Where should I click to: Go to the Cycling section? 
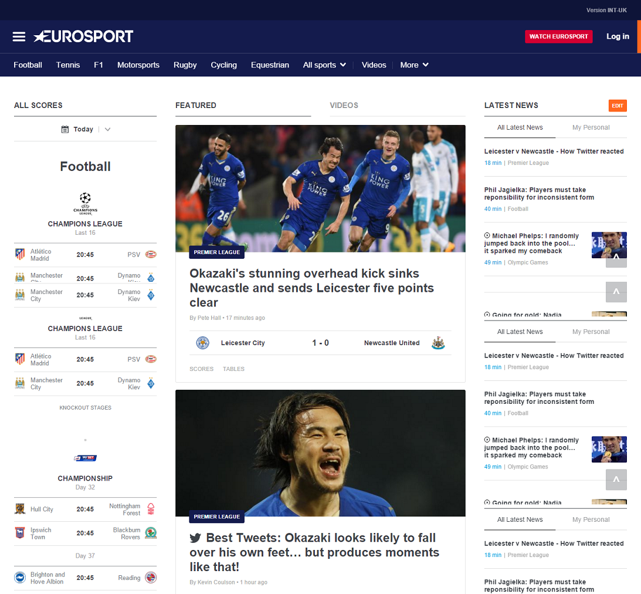tap(223, 65)
